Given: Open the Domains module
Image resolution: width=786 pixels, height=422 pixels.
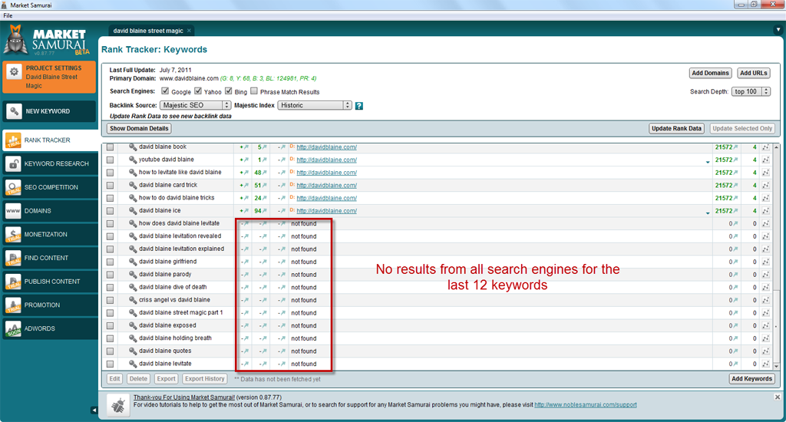Looking at the screenshot, I should (49, 211).
